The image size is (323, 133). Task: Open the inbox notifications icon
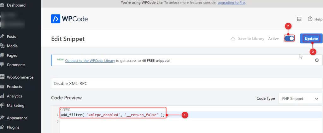click(x=299, y=19)
